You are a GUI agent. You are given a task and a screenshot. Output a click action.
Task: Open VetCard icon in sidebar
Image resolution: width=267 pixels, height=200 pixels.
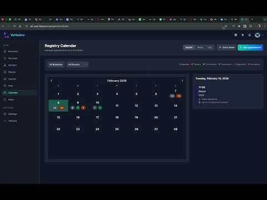[x=5, y=121]
